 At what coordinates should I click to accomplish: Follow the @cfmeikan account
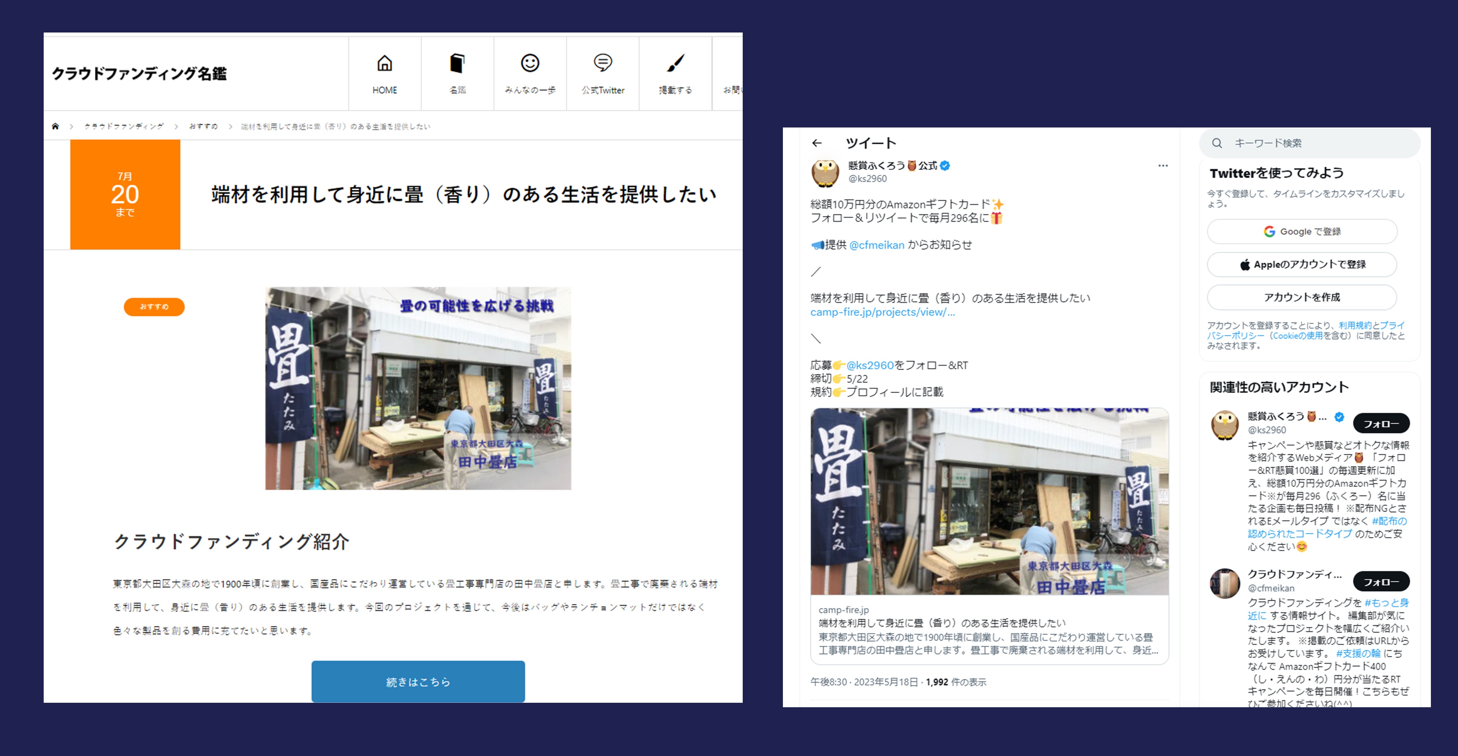click(1381, 582)
